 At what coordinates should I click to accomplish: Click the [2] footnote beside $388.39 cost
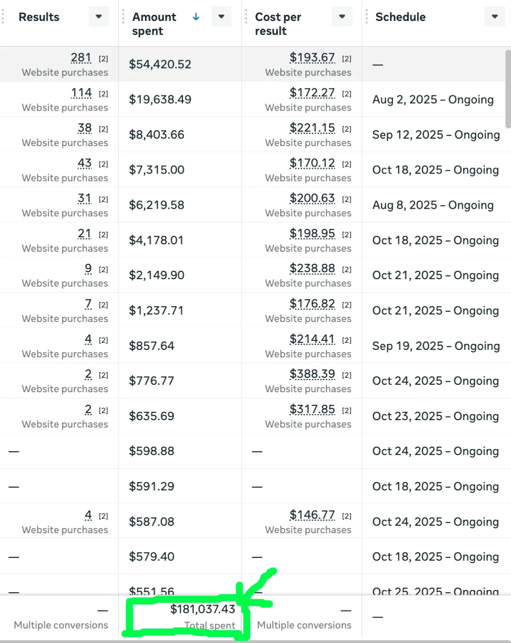coord(347,375)
